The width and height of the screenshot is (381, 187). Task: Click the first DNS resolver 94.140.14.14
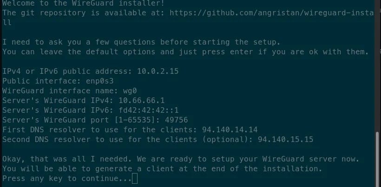coord(230,129)
